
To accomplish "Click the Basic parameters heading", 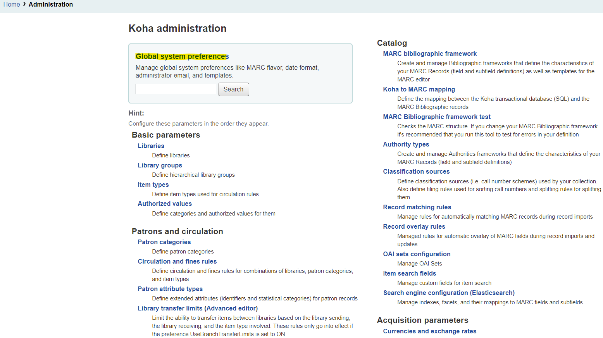I will point(166,135).
